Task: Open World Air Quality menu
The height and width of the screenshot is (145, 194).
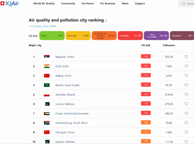Action: pyautogui.click(x=44, y=4)
